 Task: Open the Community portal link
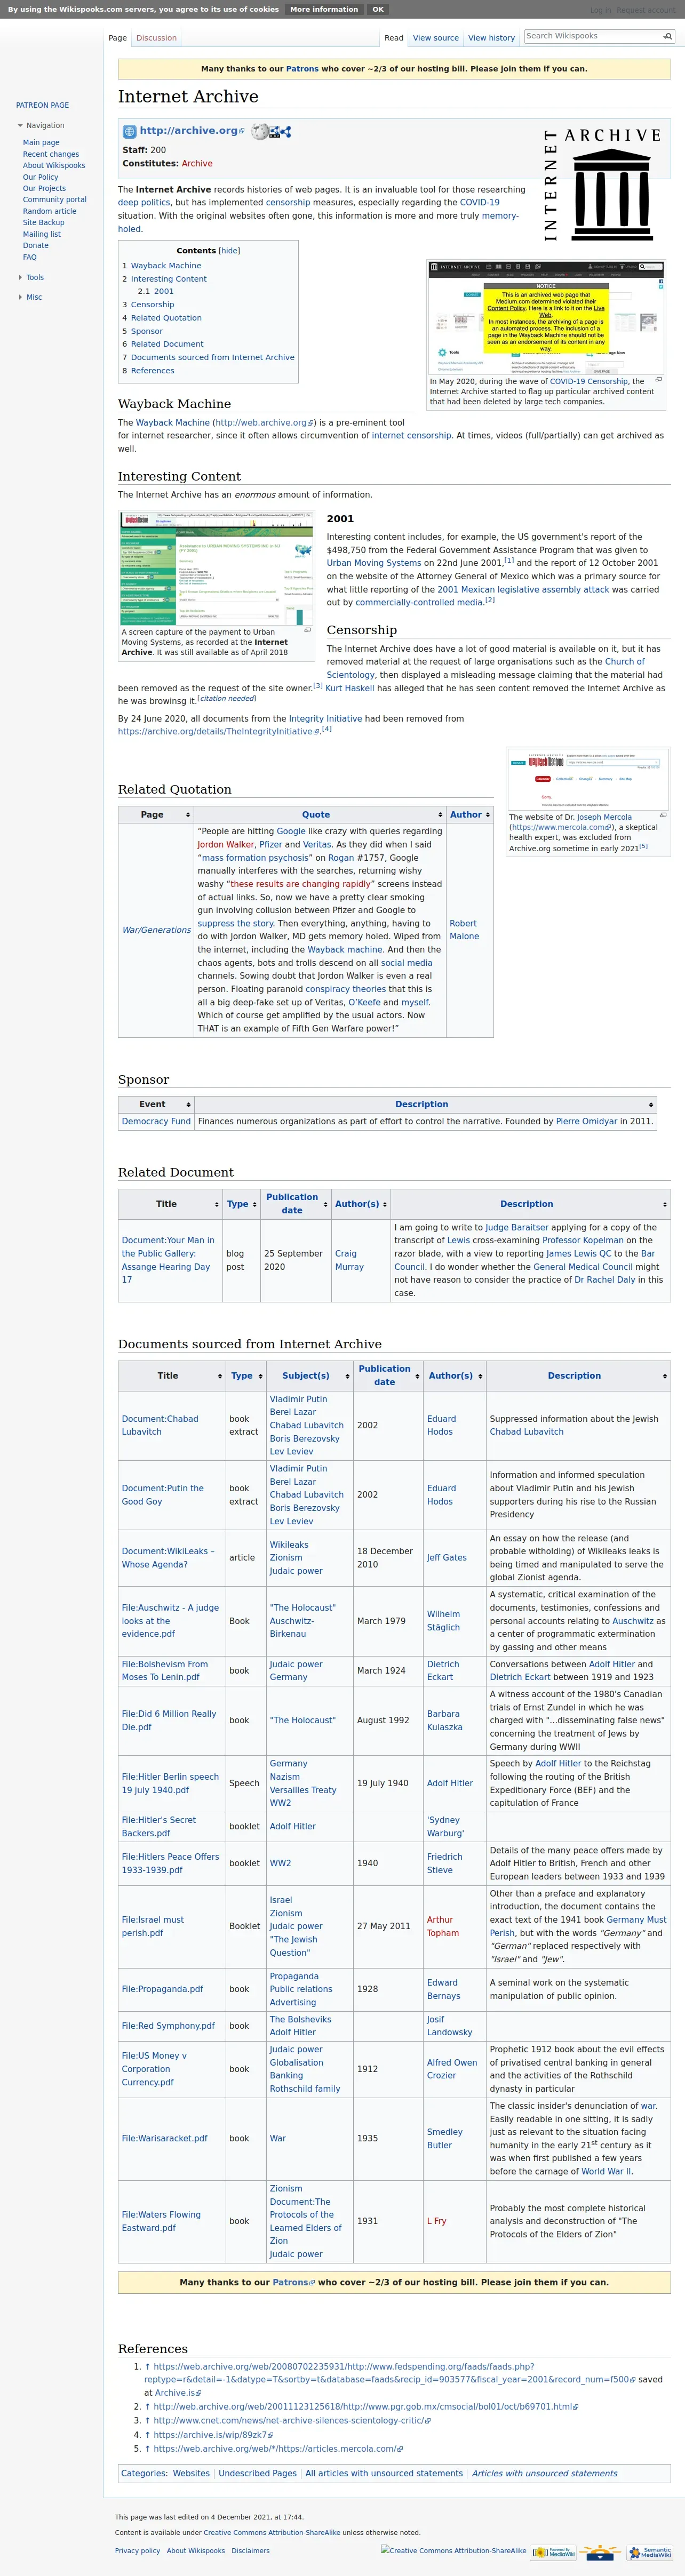pyautogui.click(x=55, y=199)
